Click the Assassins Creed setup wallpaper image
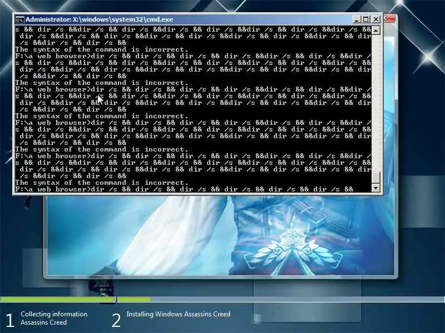 coord(220,235)
